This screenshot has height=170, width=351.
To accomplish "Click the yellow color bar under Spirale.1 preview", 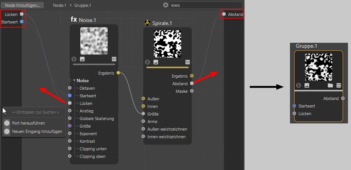I will [168, 67].
